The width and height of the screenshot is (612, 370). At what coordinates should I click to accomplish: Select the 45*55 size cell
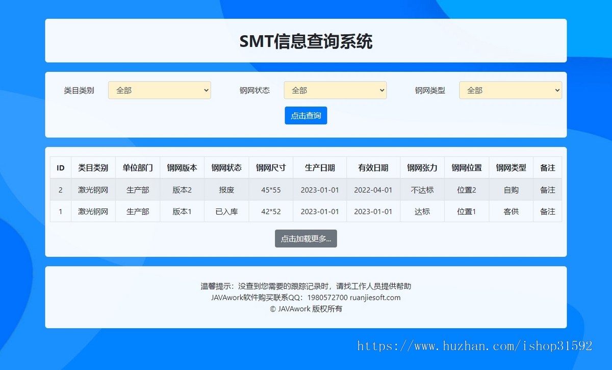click(271, 190)
